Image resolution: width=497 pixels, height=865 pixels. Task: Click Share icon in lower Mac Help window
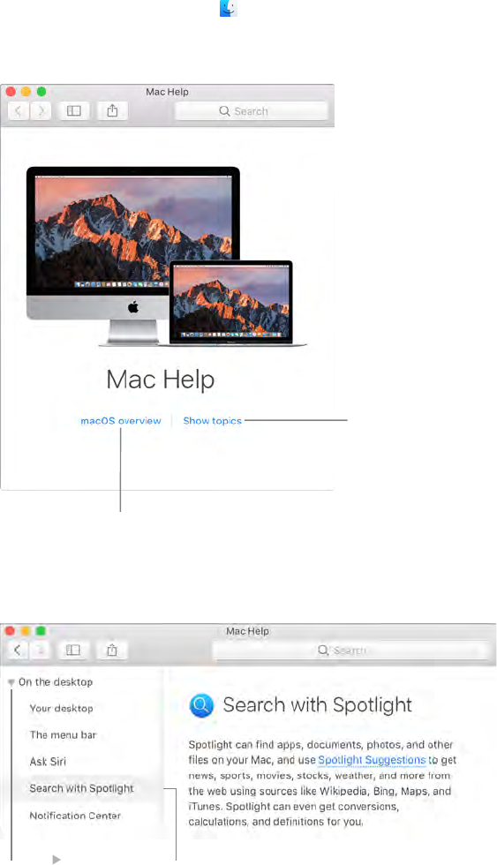[x=112, y=650]
